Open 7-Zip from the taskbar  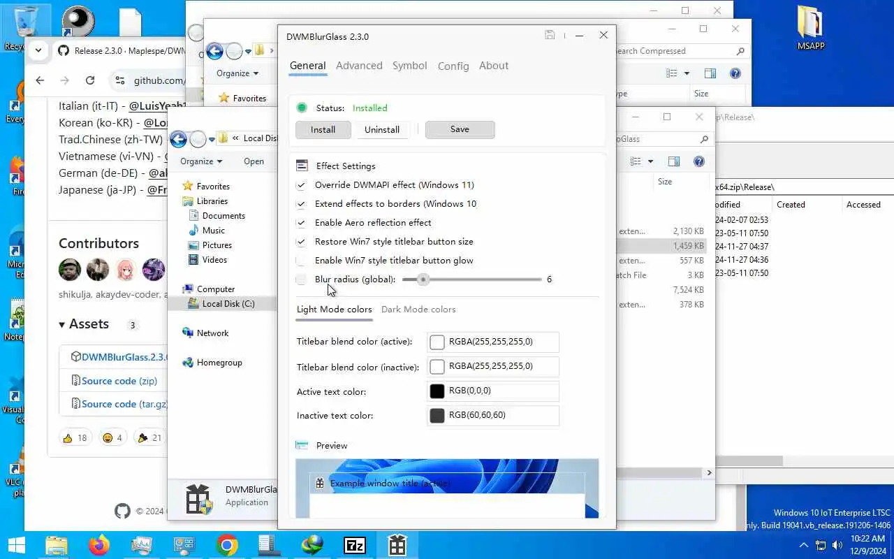coord(355,545)
